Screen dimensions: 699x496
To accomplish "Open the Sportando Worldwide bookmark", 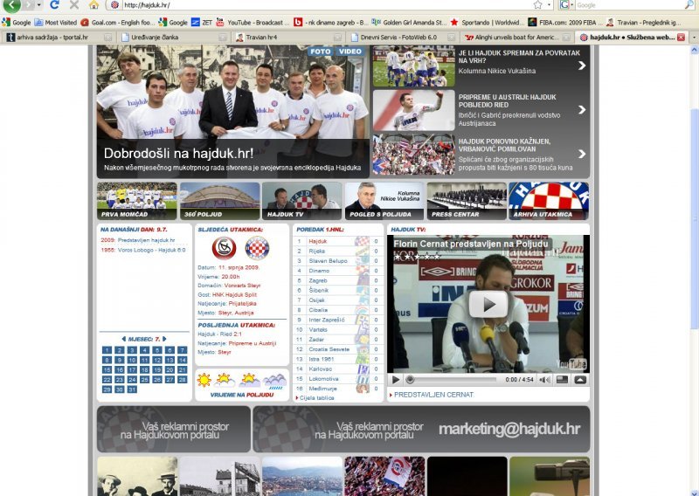I will pos(486,23).
